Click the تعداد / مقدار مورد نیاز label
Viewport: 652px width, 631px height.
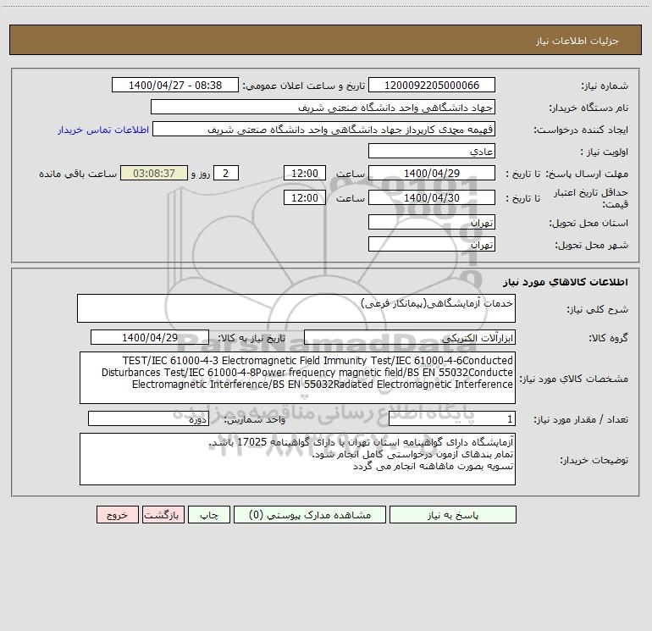pos(581,419)
